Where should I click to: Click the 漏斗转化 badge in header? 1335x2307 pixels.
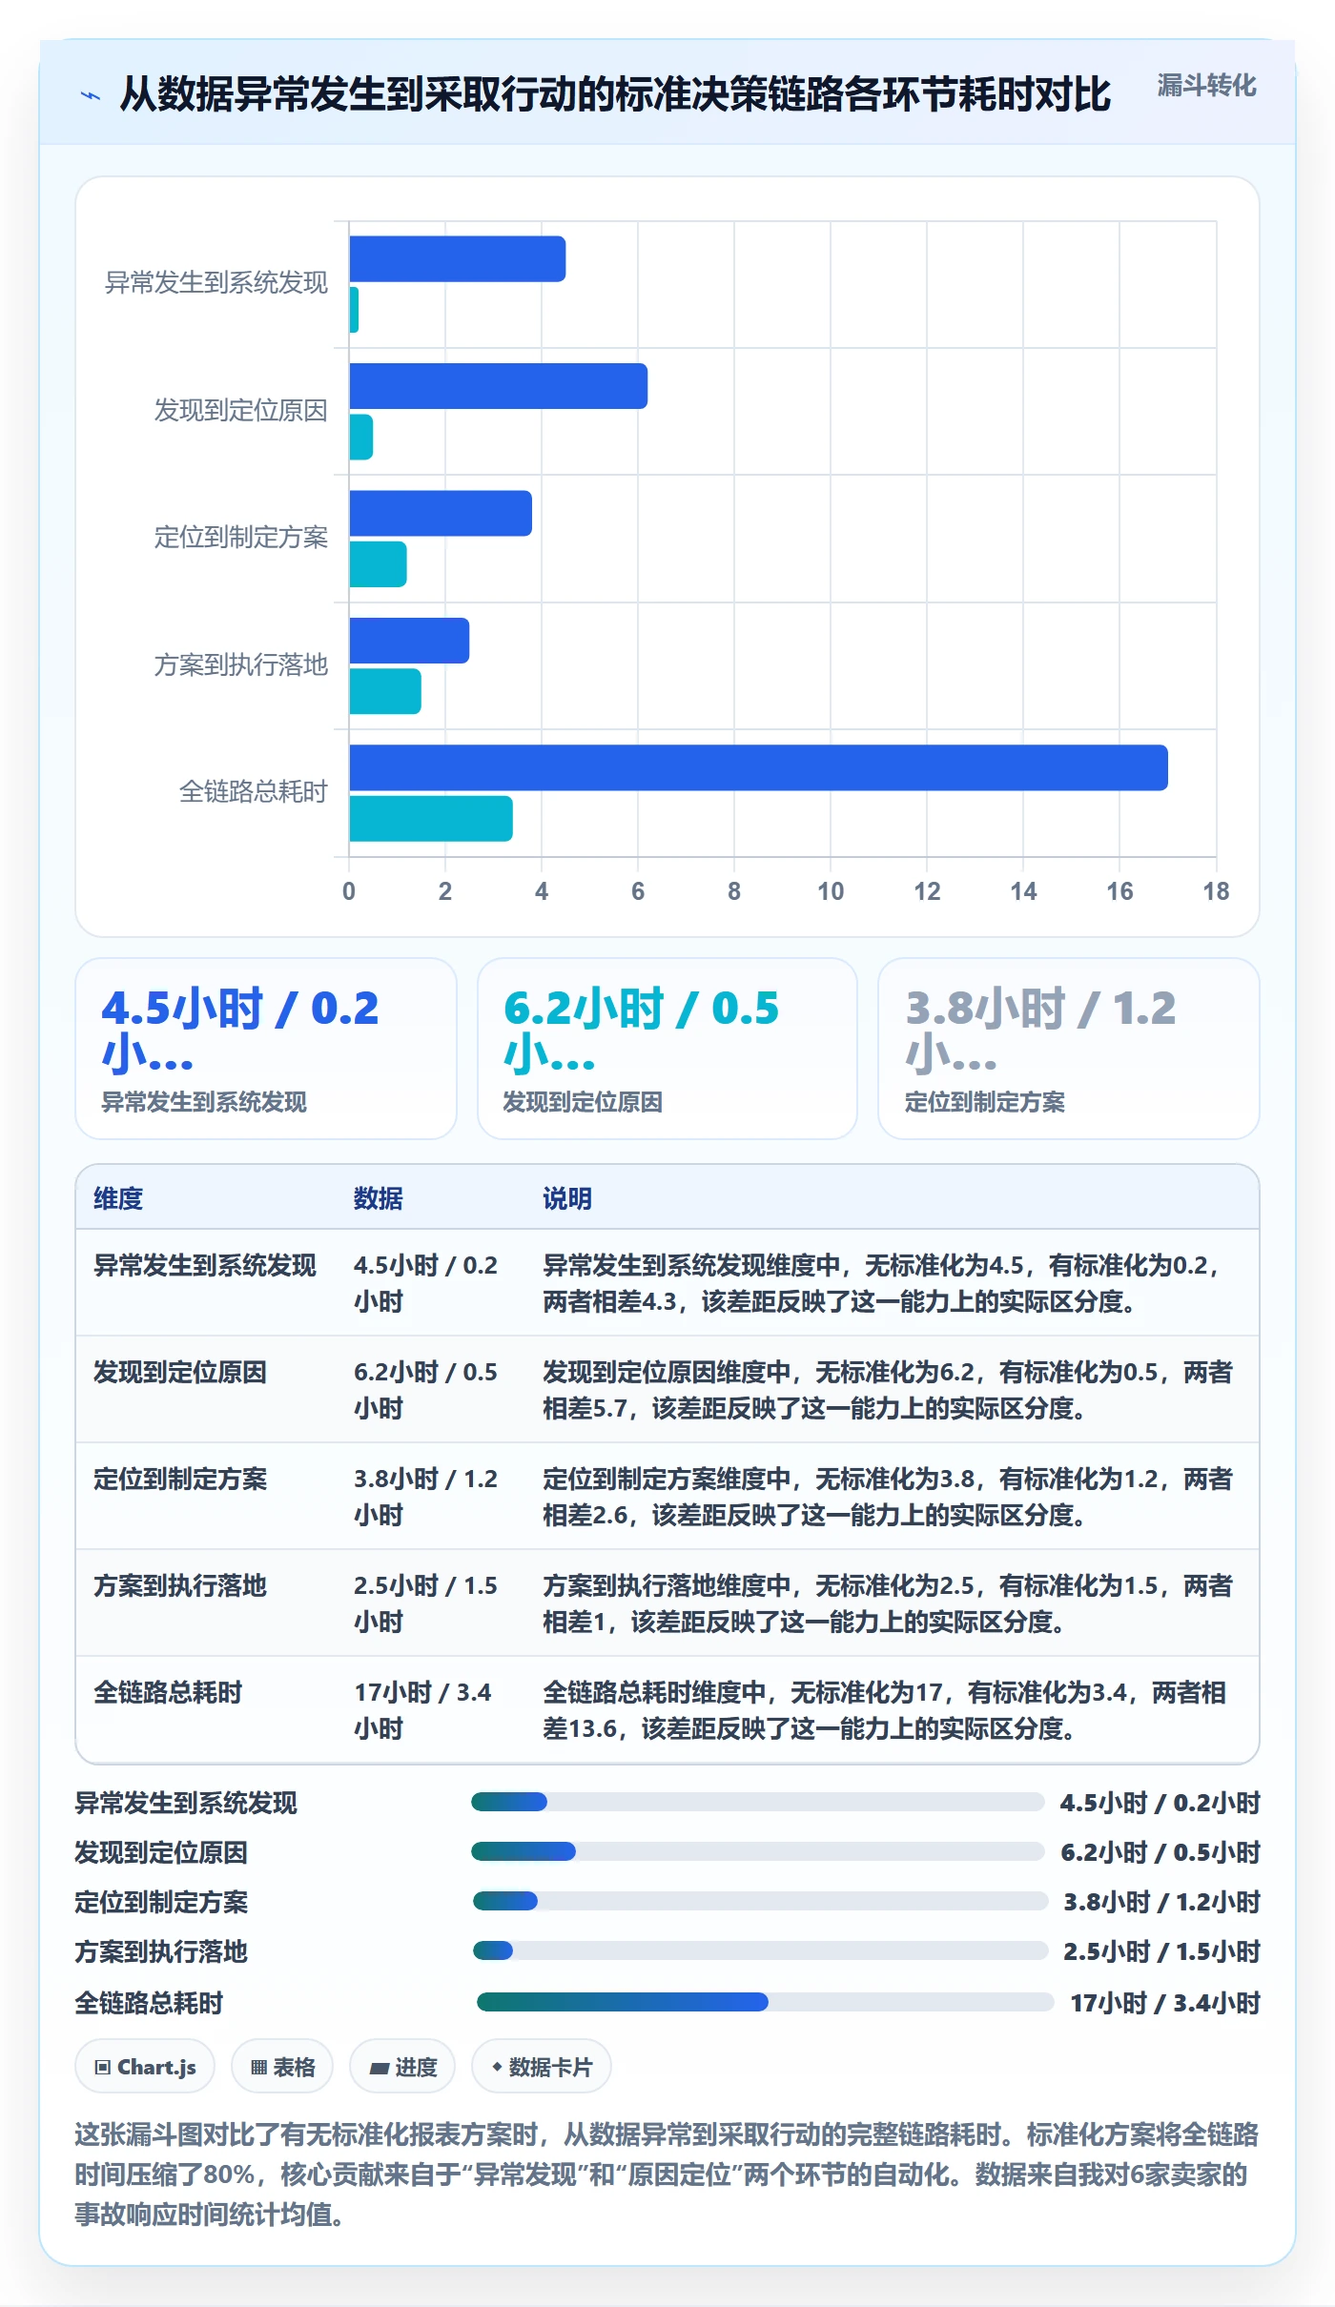coord(1206,86)
